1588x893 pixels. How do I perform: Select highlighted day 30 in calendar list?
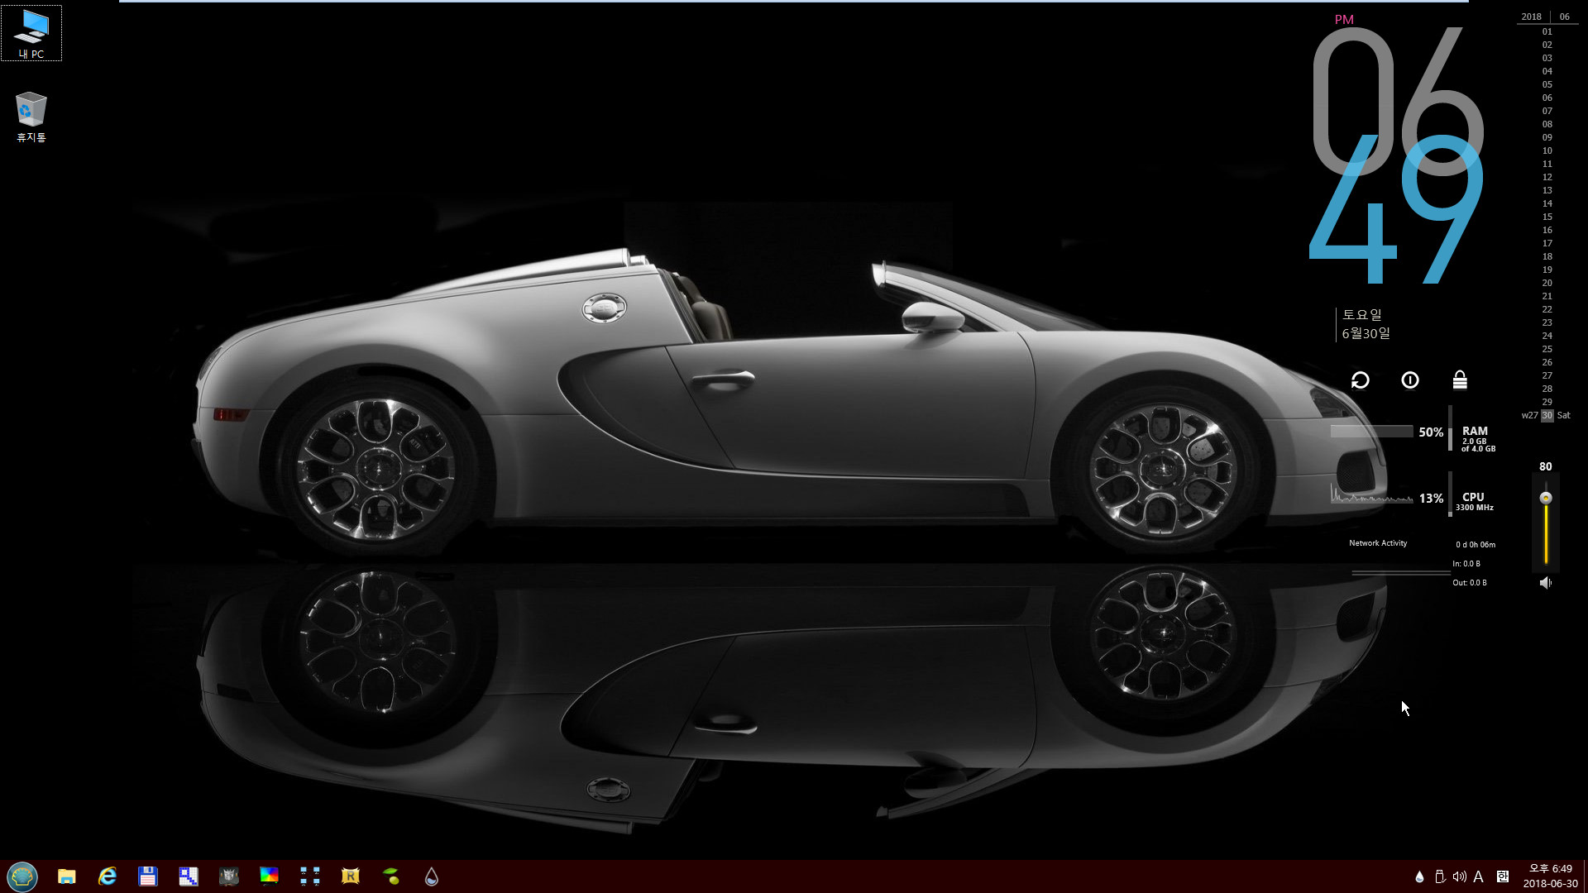coord(1547,415)
